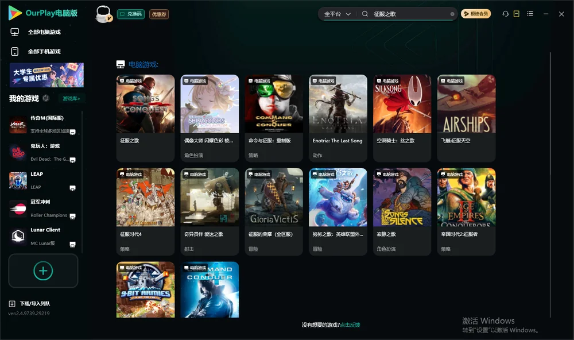The image size is (574, 340).
Task: Click the customer service headset icon
Action: 506,14
